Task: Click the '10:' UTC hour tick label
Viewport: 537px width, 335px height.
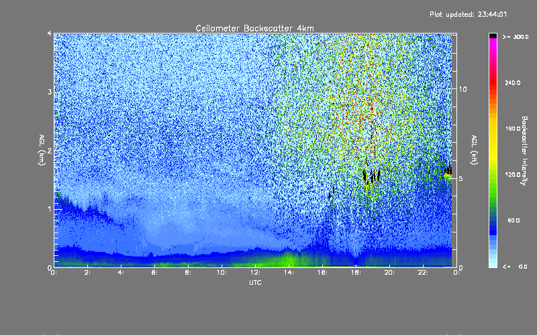Action: point(222,273)
